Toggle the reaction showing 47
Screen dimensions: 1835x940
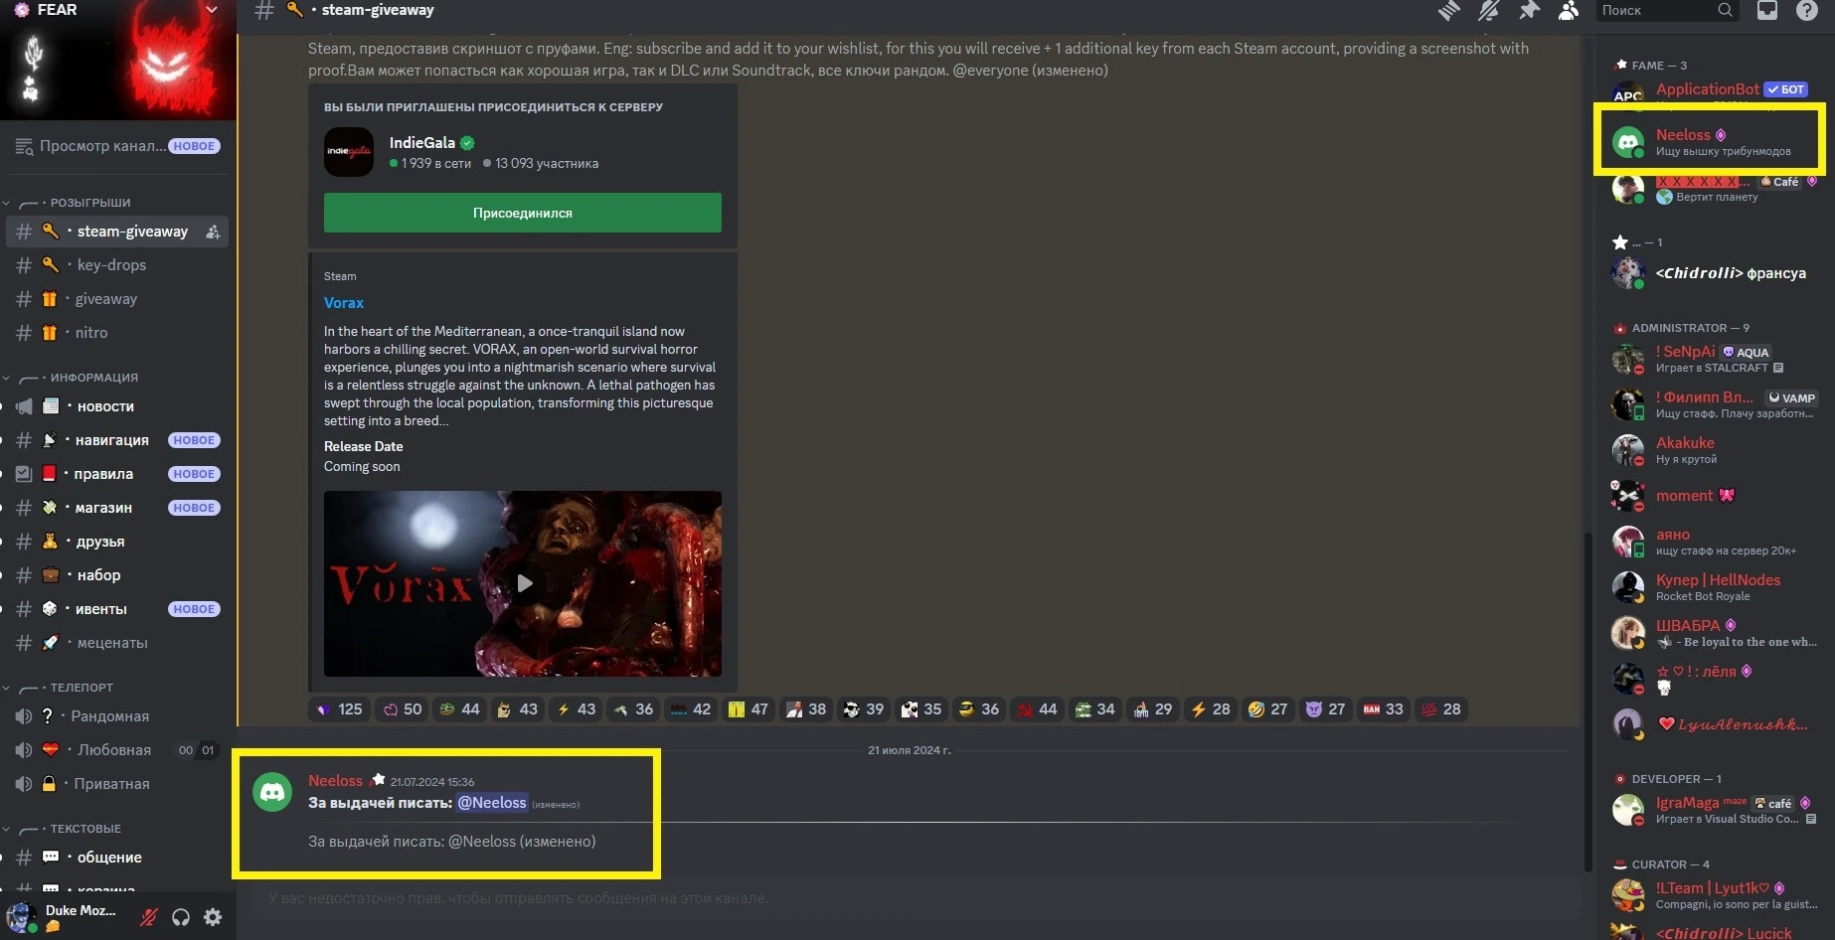(x=749, y=709)
